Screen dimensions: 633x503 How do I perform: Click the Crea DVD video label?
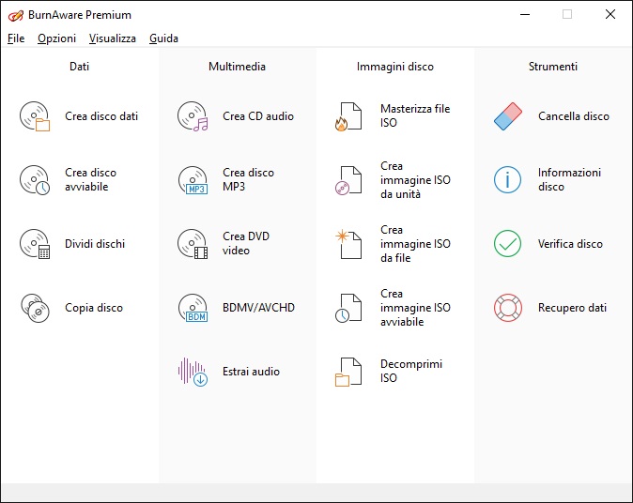[x=248, y=244]
